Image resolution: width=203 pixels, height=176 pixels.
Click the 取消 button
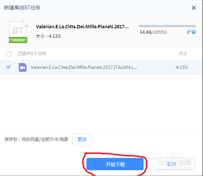171,164
